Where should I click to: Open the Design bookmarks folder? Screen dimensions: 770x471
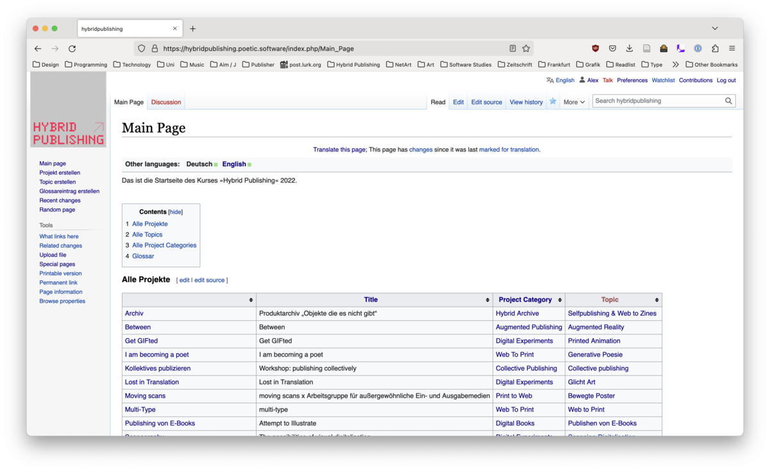coord(46,64)
